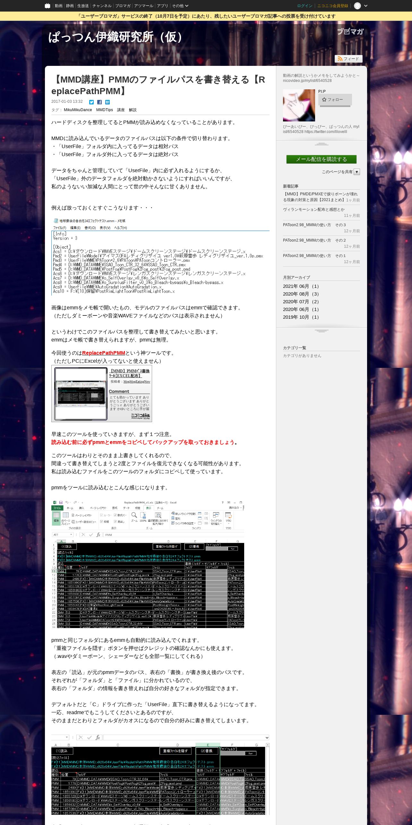
Task: Open the RSS フィード button
Action: (x=348, y=59)
